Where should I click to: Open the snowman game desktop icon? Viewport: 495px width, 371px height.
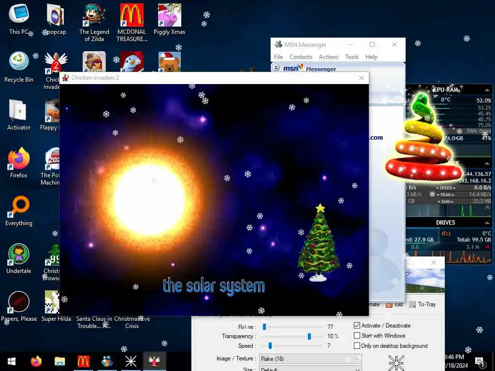131,61
